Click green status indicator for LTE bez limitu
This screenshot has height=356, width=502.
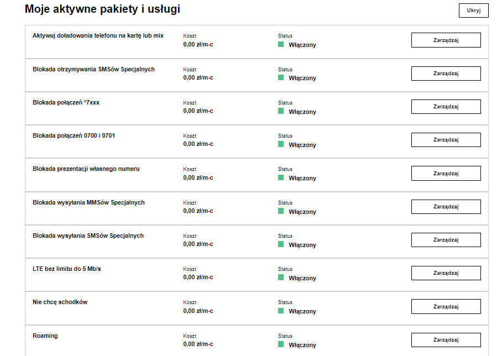coord(281,278)
